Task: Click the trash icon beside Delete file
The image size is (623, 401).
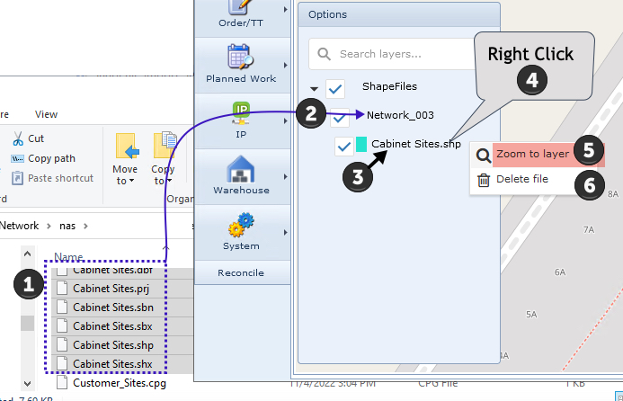Action: click(483, 180)
